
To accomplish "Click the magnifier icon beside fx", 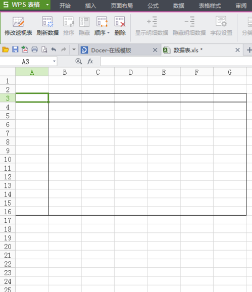I will pos(79,61).
